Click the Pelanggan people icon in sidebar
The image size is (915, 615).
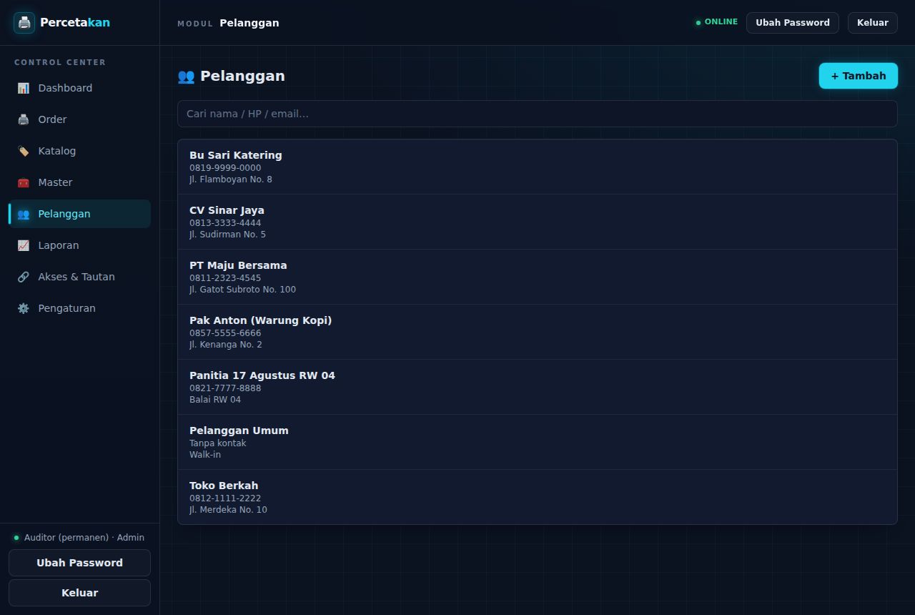[24, 214]
